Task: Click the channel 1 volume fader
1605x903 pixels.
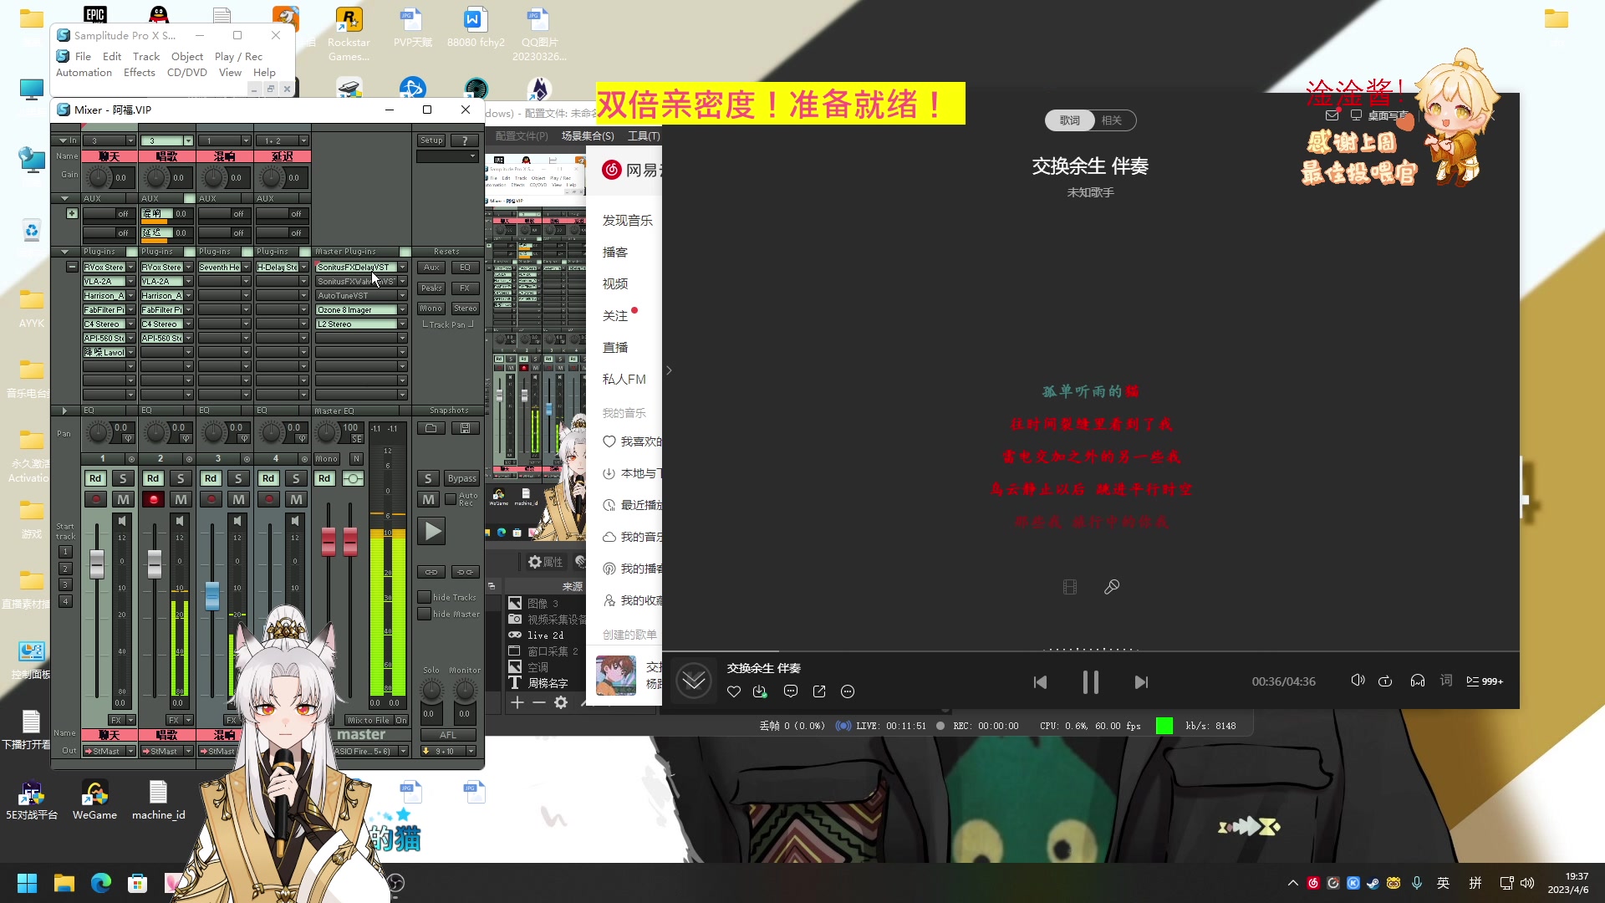Action: click(97, 564)
